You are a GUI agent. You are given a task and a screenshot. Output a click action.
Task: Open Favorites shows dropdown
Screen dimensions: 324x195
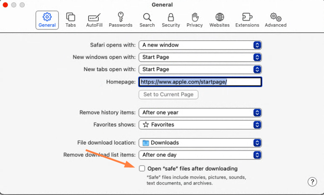[x=200, y=125]
